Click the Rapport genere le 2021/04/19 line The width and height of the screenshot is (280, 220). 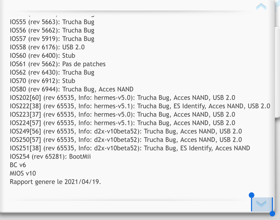pyautogui.click(x=55, y=182)
